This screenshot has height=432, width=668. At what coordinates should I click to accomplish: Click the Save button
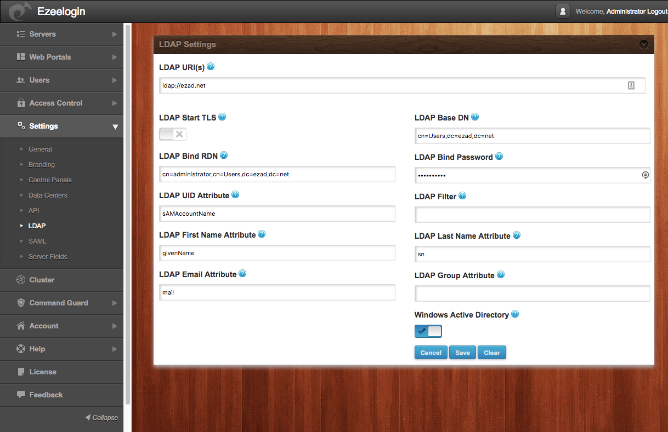(462, 353)
